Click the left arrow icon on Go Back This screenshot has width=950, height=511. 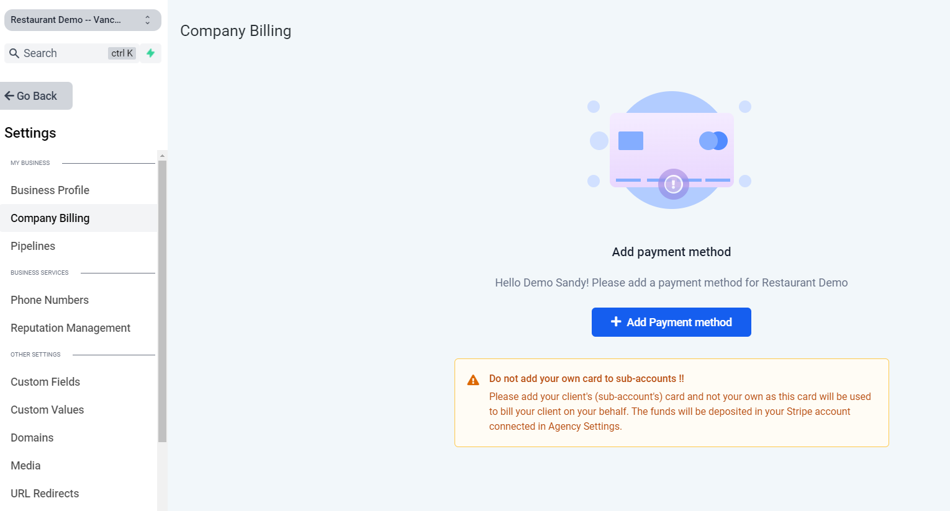tap(9, 96)
